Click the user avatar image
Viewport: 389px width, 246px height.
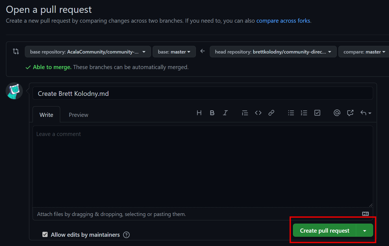[14, 91]
